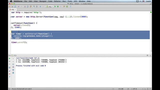Collapse the setInterval function block
160x90 pixels.
(x=11, y=34)
